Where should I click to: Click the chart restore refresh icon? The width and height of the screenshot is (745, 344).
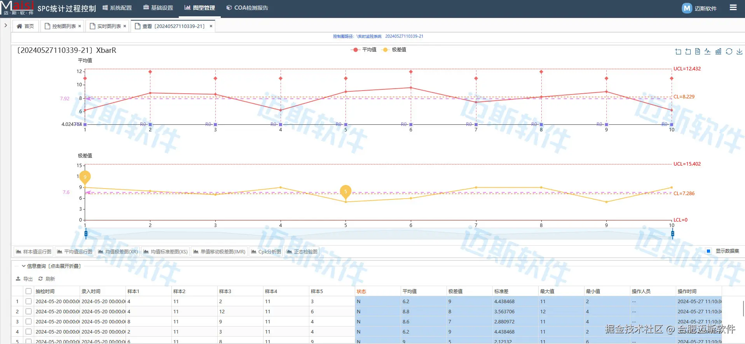729,51
